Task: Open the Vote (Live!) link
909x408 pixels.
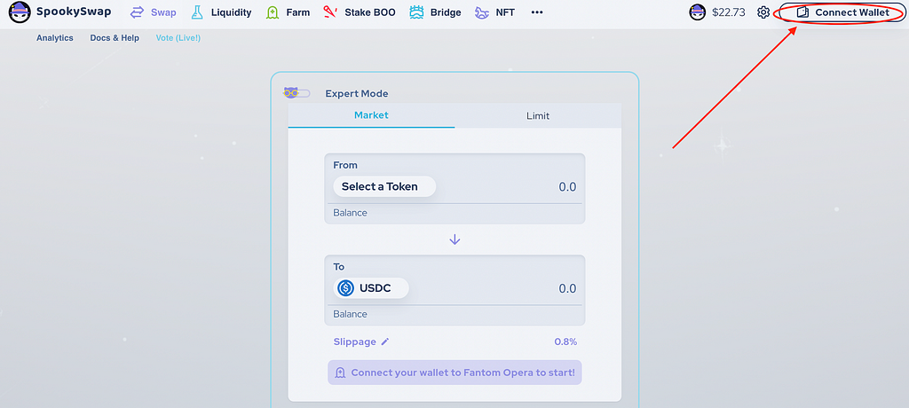Action: pos(178,38)
